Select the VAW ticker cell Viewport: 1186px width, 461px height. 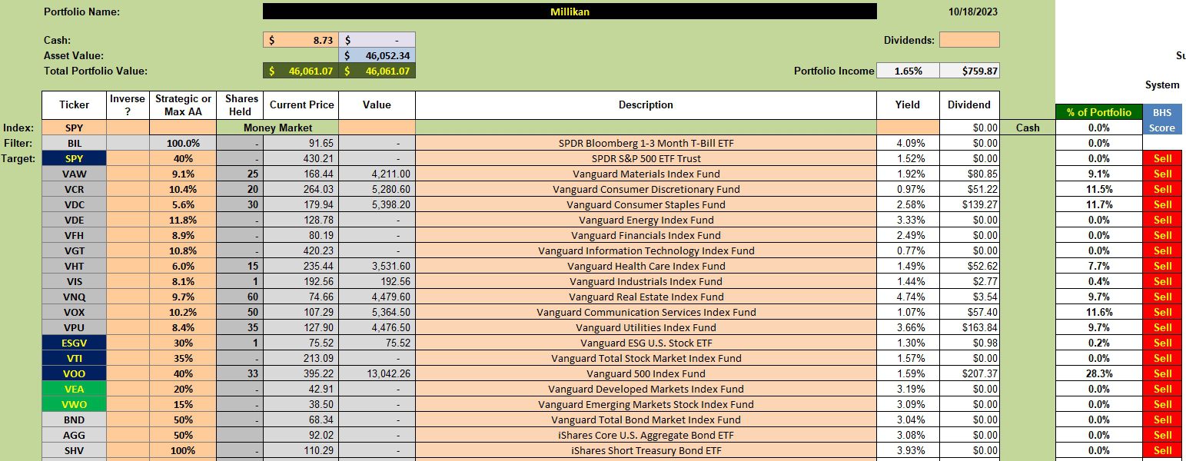tap(74, 174)
